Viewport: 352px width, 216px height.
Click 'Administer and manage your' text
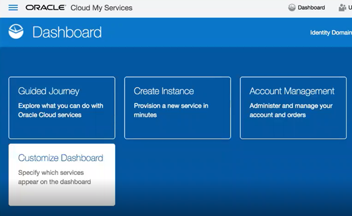point(291,106)
